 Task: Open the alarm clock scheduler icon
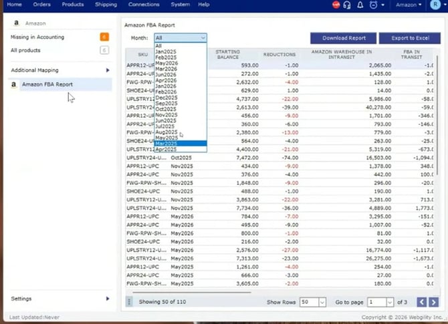point(373,5)
